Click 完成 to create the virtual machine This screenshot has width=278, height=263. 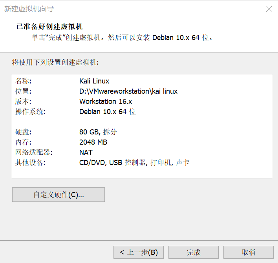pos(194,252)
